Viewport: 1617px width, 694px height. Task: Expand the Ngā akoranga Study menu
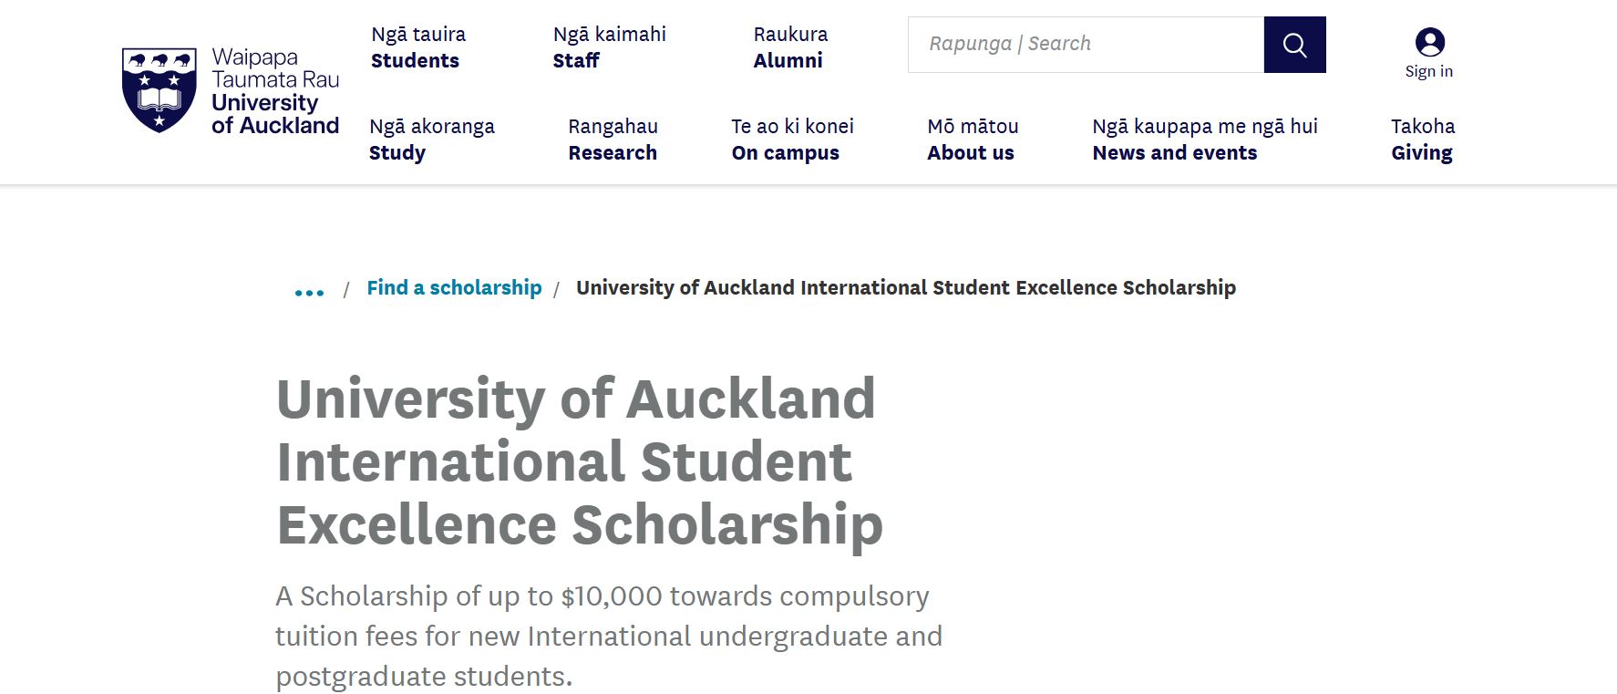pos(432,140)
